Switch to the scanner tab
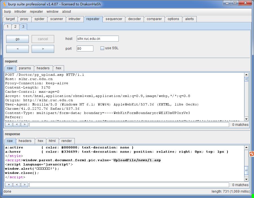 coord(56,19)
